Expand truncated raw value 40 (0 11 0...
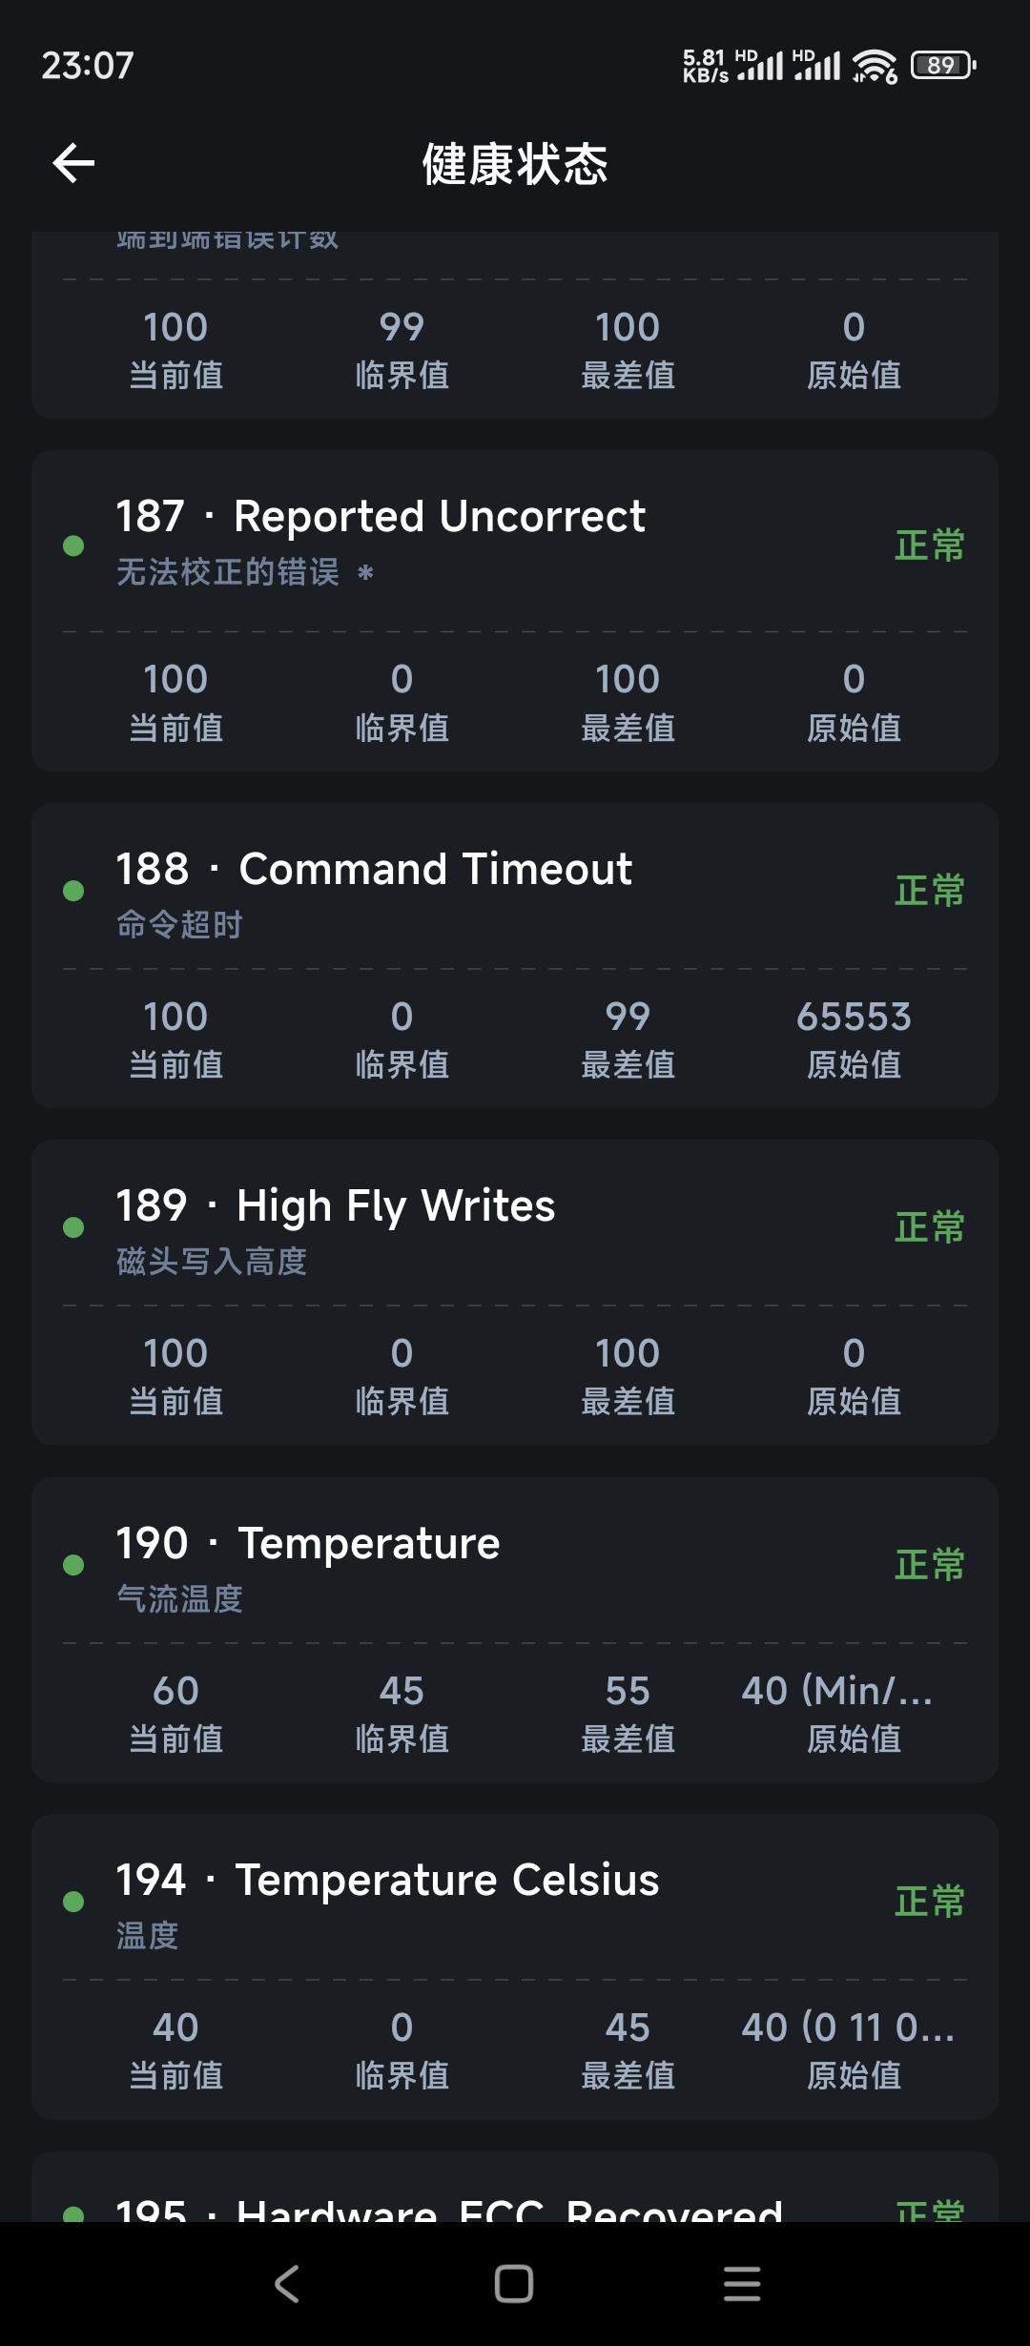1030x2346 pixels. pos(848,2027)
